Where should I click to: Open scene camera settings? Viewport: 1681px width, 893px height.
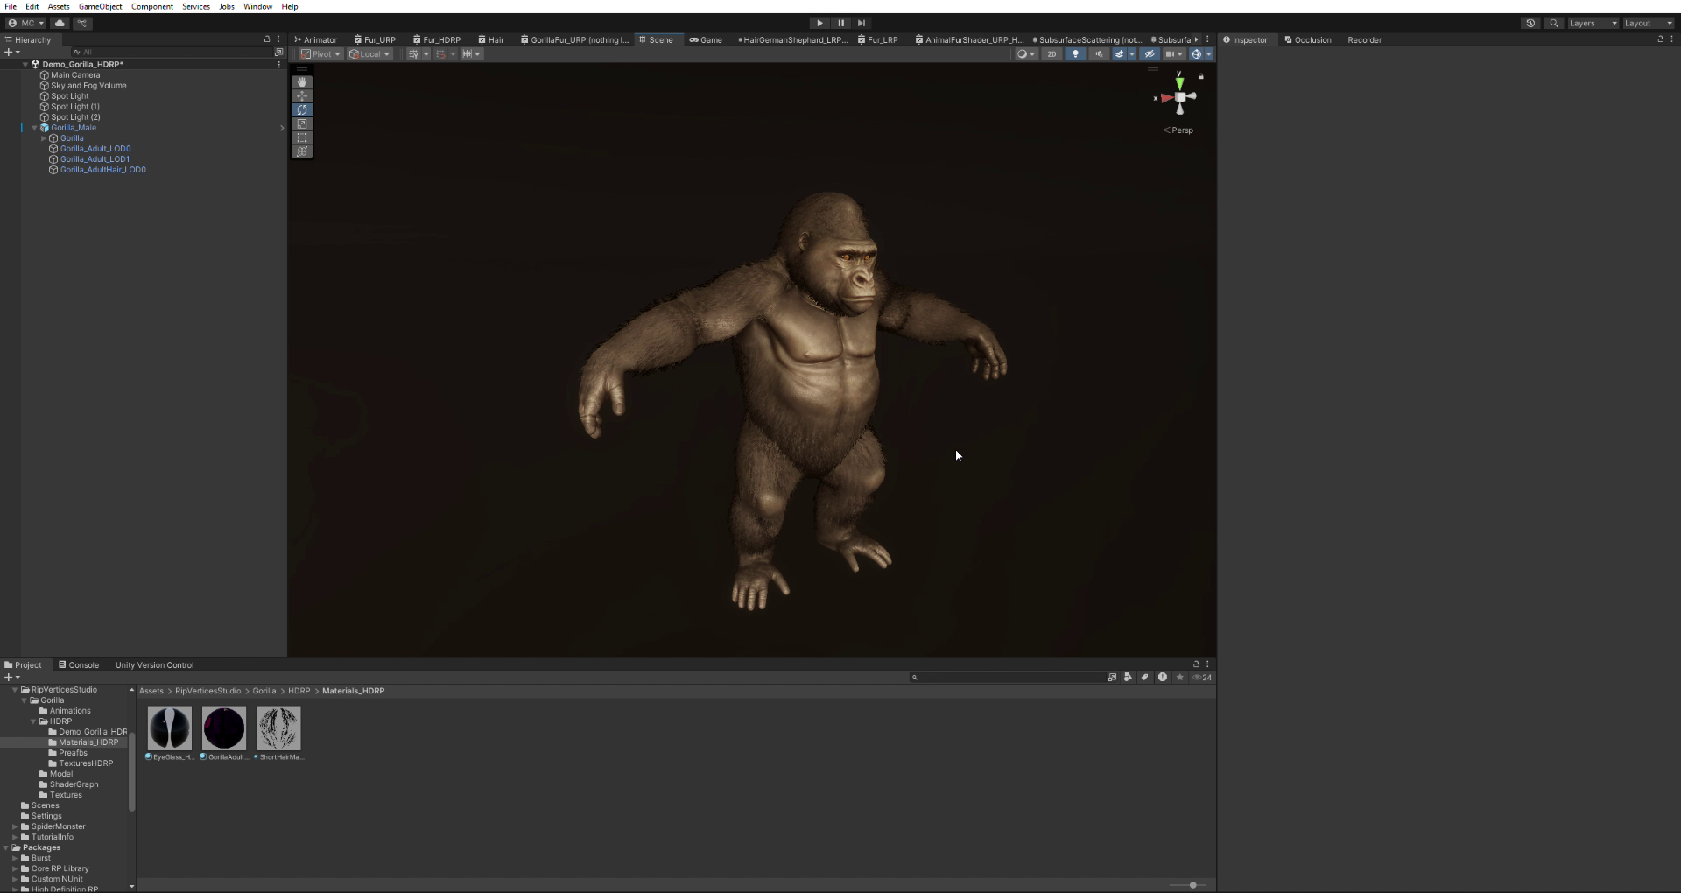pyautogui.click(x=1173, y=54)
